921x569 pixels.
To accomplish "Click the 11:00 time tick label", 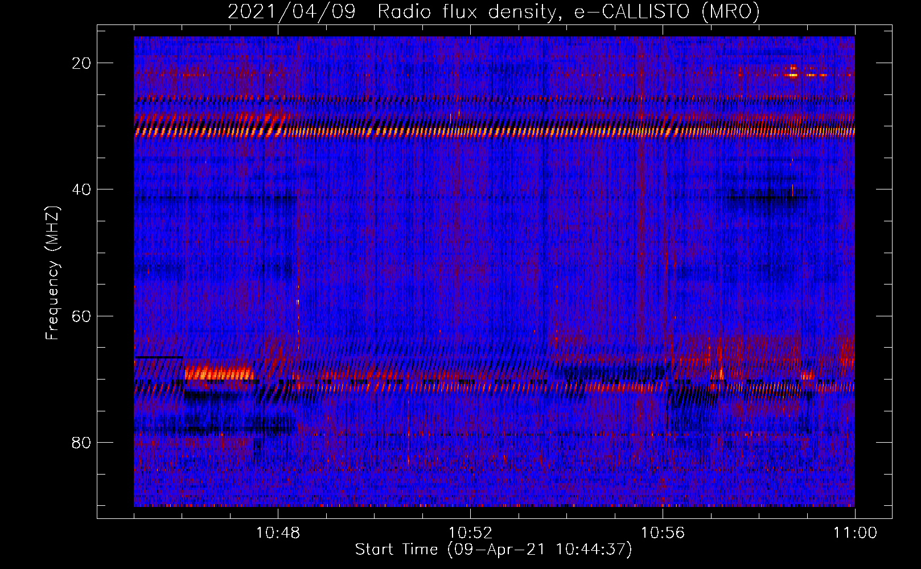I will (x=855, y=533).
